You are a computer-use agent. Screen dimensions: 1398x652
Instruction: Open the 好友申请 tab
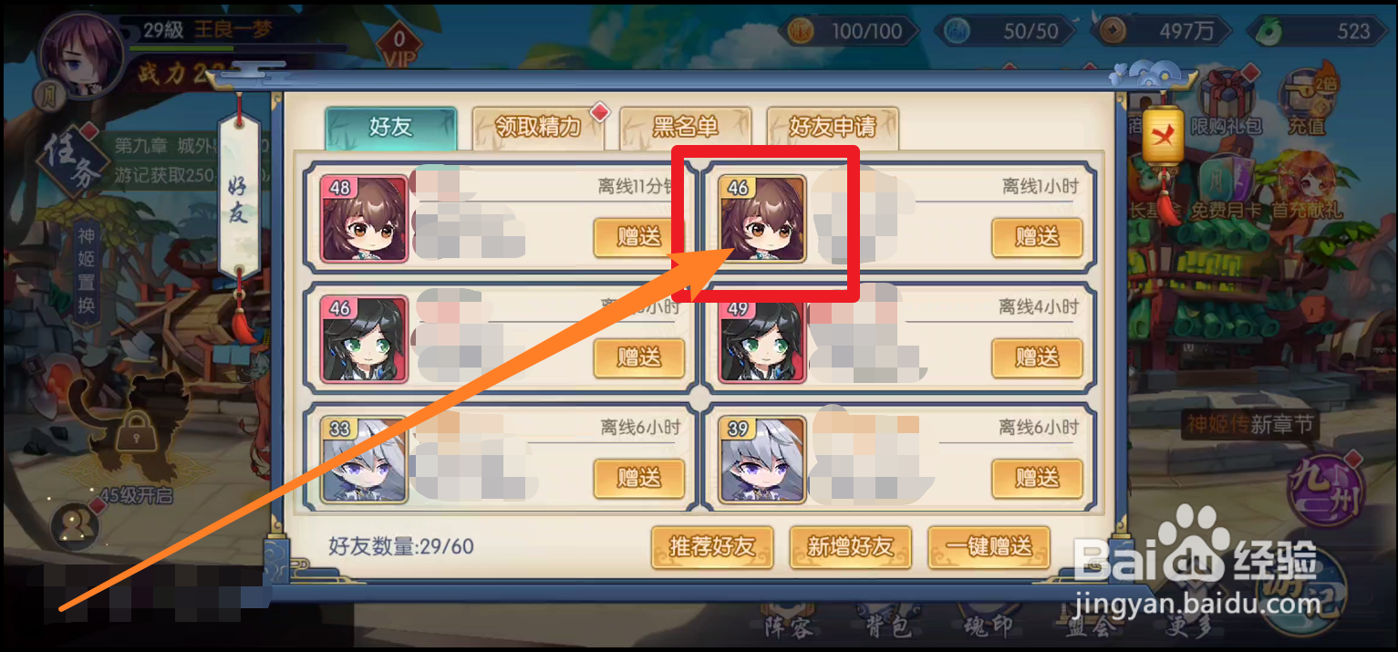click(x=833, y=128)
